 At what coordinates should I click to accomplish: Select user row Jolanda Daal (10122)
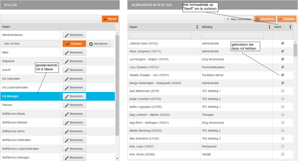coord(210,44)
